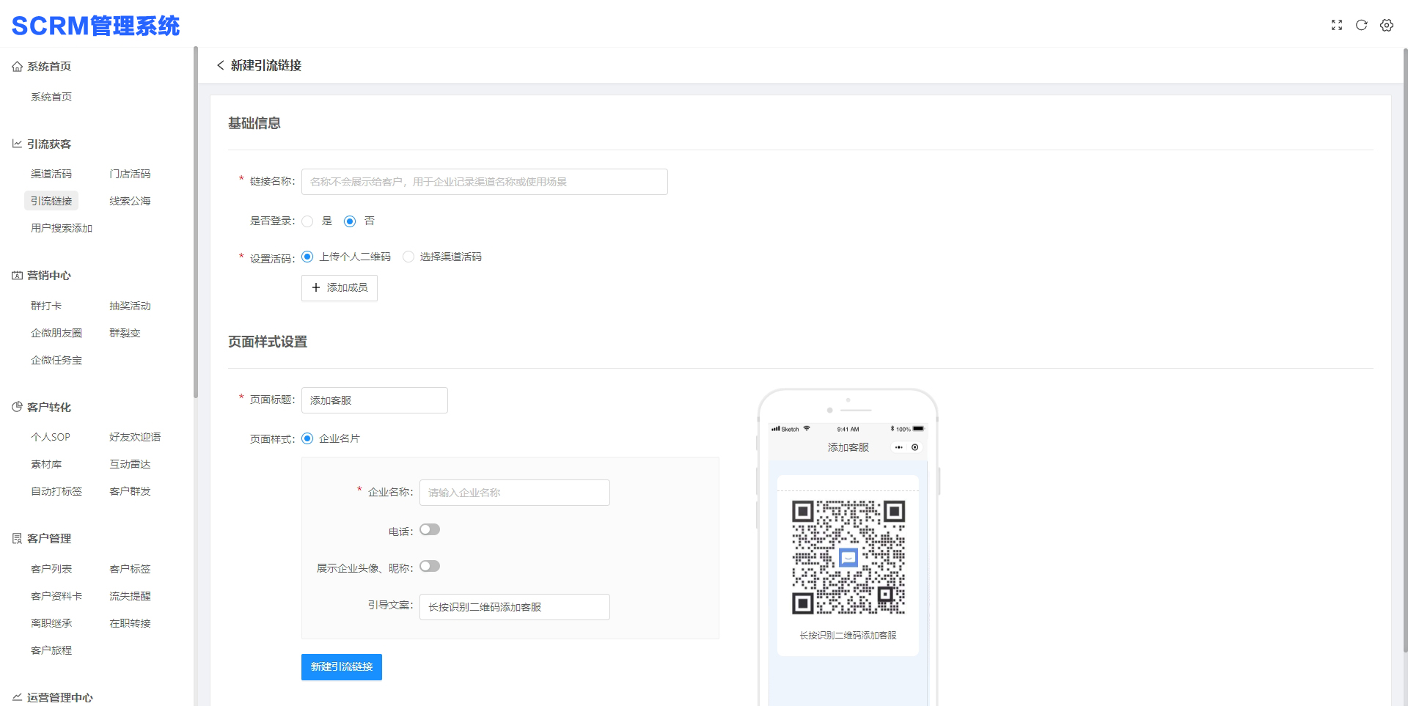Click the refresh icon in the header
The width and height of the screenshot is (1408, 706).
[1362, 25]
